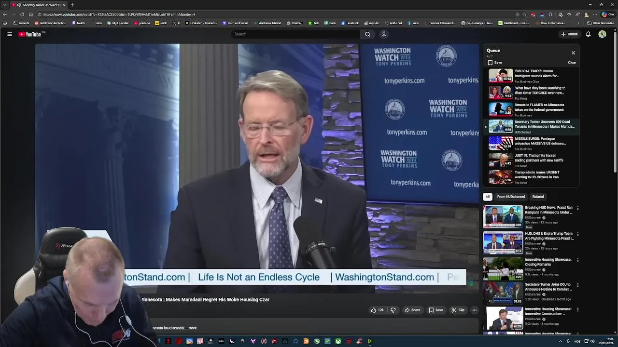Show hidden system tray icons
618x347 pixels.
(x=560, y=341)
